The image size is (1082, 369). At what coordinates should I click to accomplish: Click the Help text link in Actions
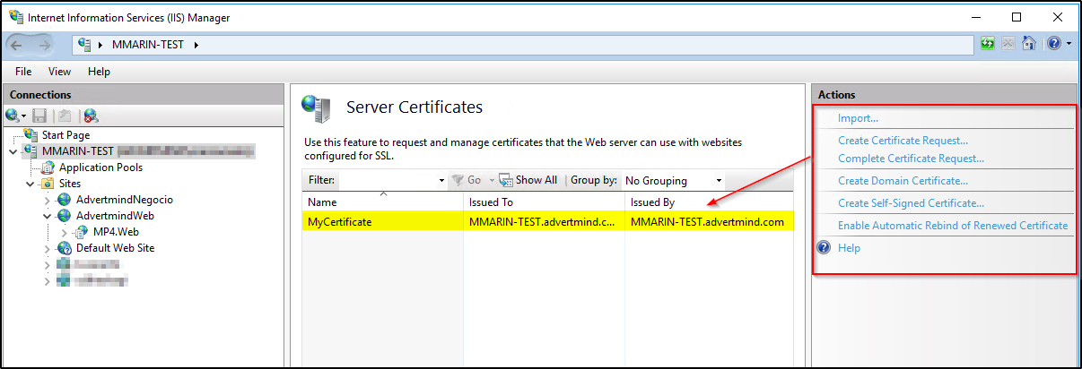pyautogui.click(x=849, y=248)
